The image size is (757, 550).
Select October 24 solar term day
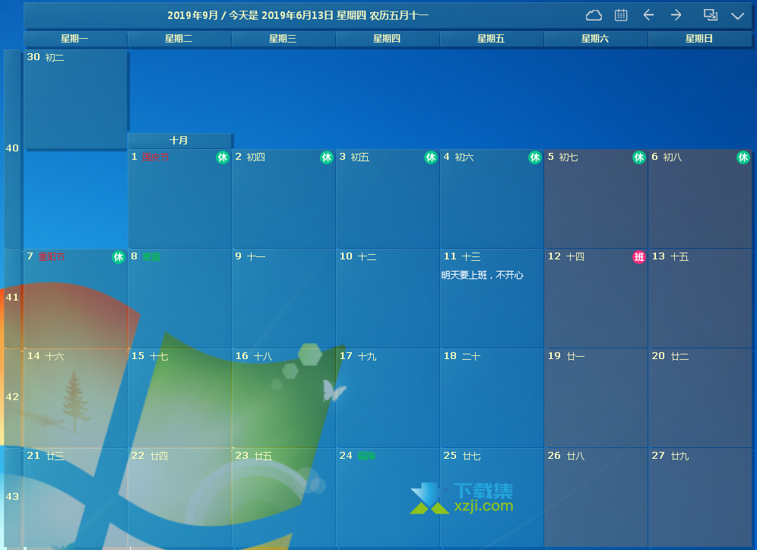[388, 498]
